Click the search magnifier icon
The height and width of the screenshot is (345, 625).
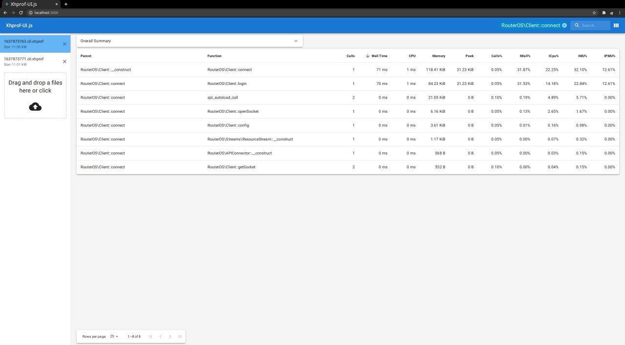577,25
